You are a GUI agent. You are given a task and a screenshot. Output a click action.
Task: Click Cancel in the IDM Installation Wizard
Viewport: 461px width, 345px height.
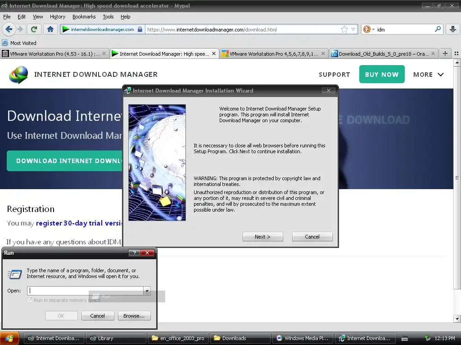(x=312, y=236)
